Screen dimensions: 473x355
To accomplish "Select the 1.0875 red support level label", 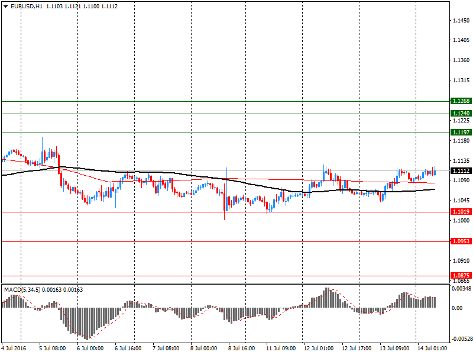I will [x=461, y=275].
